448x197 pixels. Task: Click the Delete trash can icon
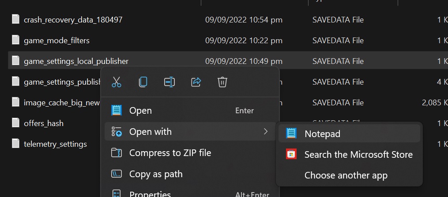[x=222, y=82]
